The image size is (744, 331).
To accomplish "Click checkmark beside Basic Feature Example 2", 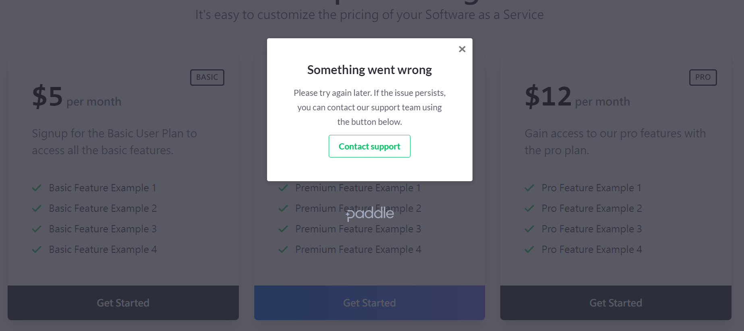I will coord(37,209).
